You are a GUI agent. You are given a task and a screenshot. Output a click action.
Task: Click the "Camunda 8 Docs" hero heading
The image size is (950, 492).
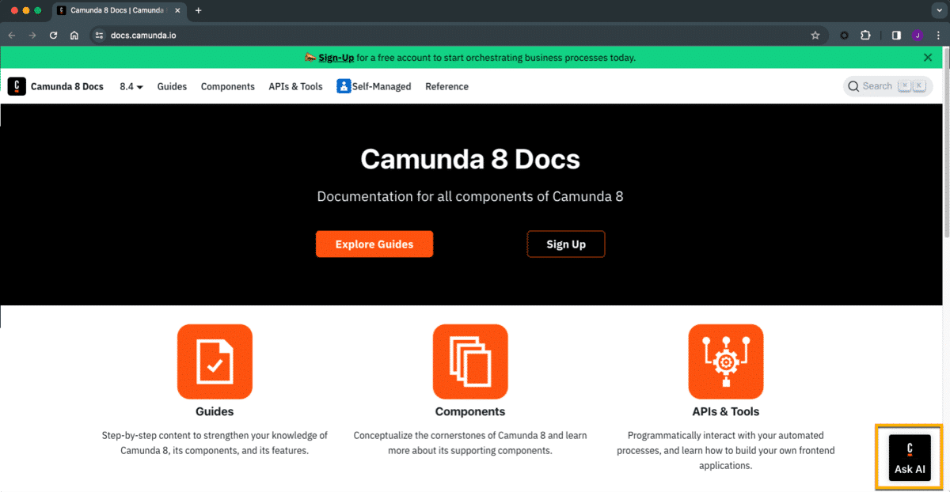point(470,159)
